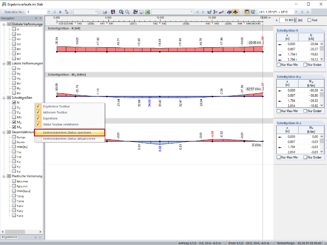
Task: Toggle the highlighted orange results icon
Action: coord(235,12)
